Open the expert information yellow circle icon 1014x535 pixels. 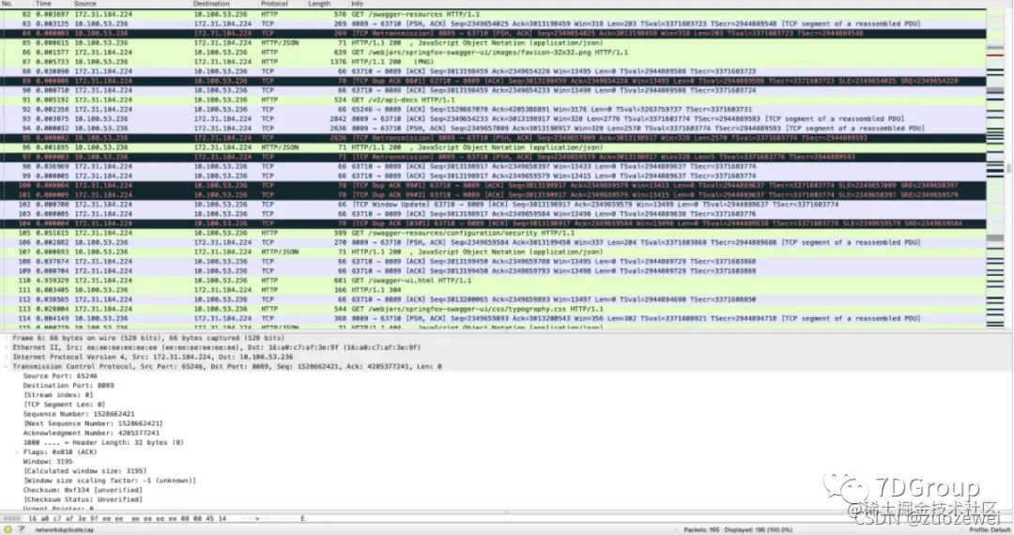8,529
